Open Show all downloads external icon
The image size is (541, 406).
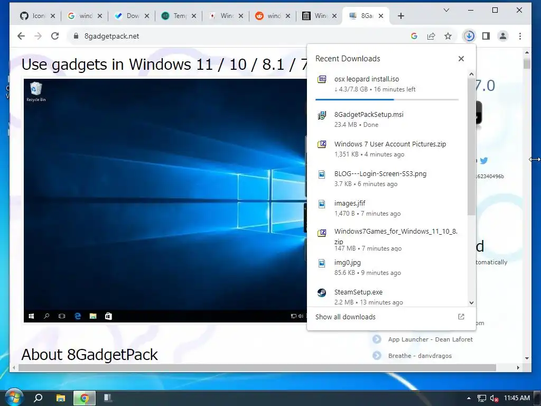point(461,317)
